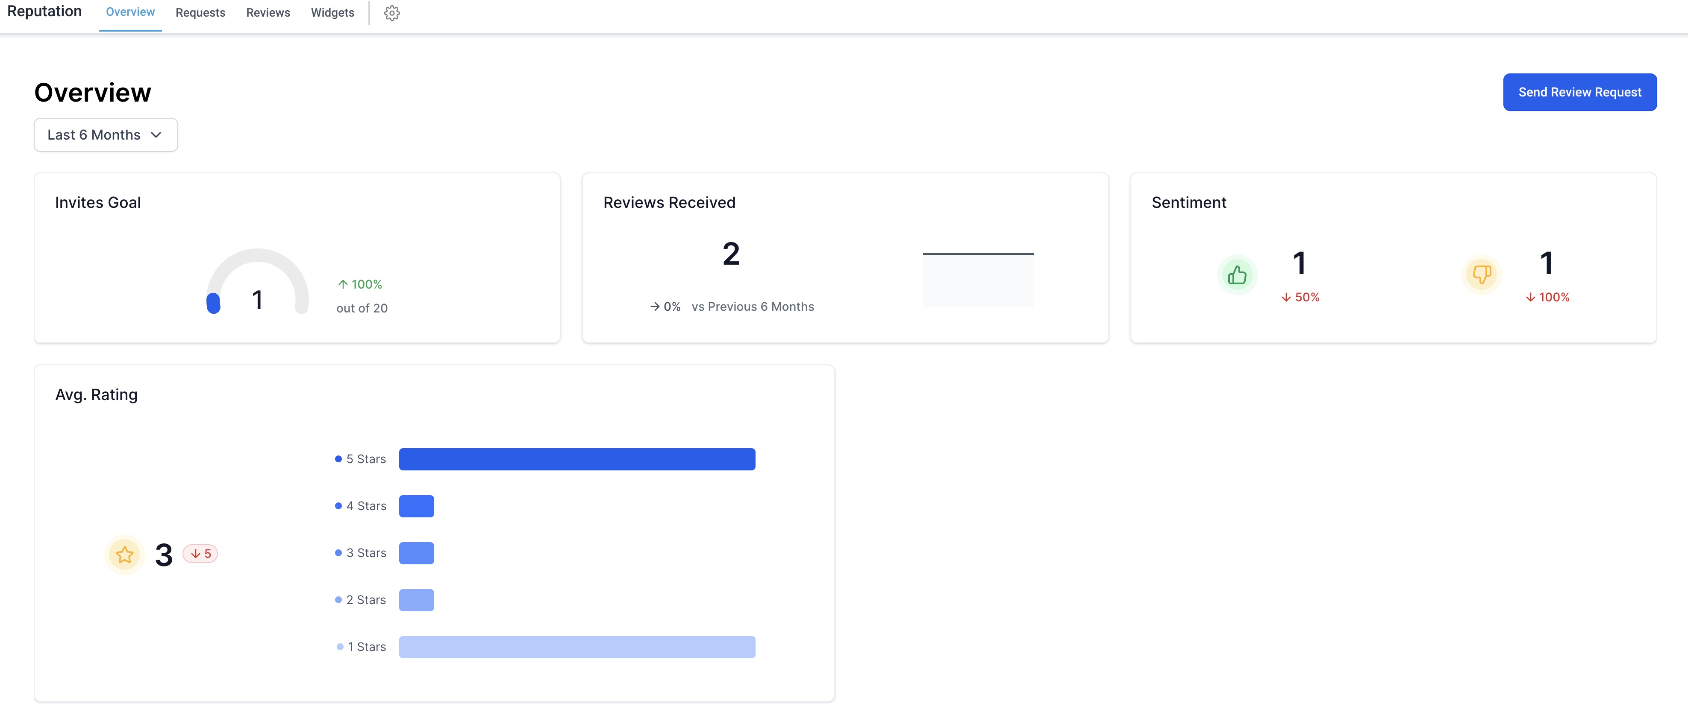Click the green up-arrow 100% invites indicator
The height and width of the screenshot is (718, 1688).
pyautogui.click(x=360, y=284)
